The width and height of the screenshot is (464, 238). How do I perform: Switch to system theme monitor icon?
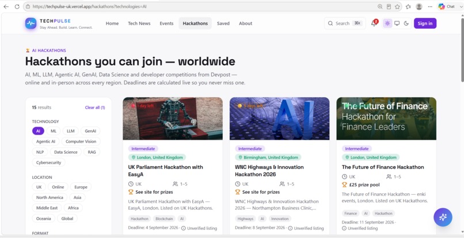pos(397,24)
